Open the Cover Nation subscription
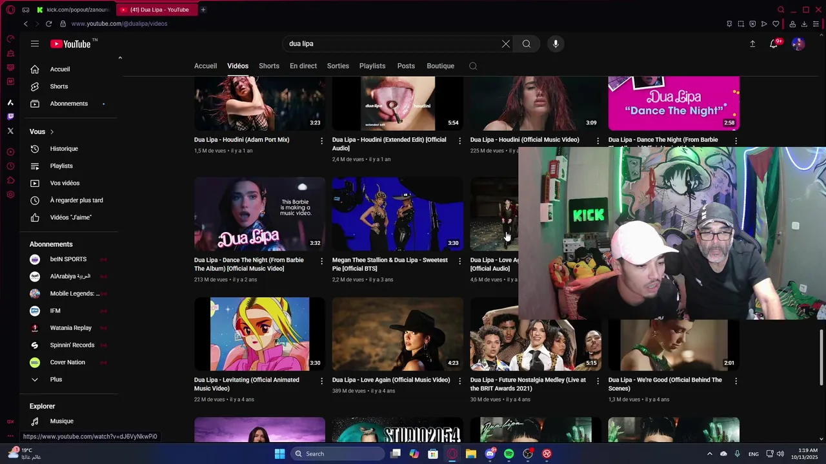Image resolution: width=826 pixels, height=464 pixels. [x=68, y=362]
